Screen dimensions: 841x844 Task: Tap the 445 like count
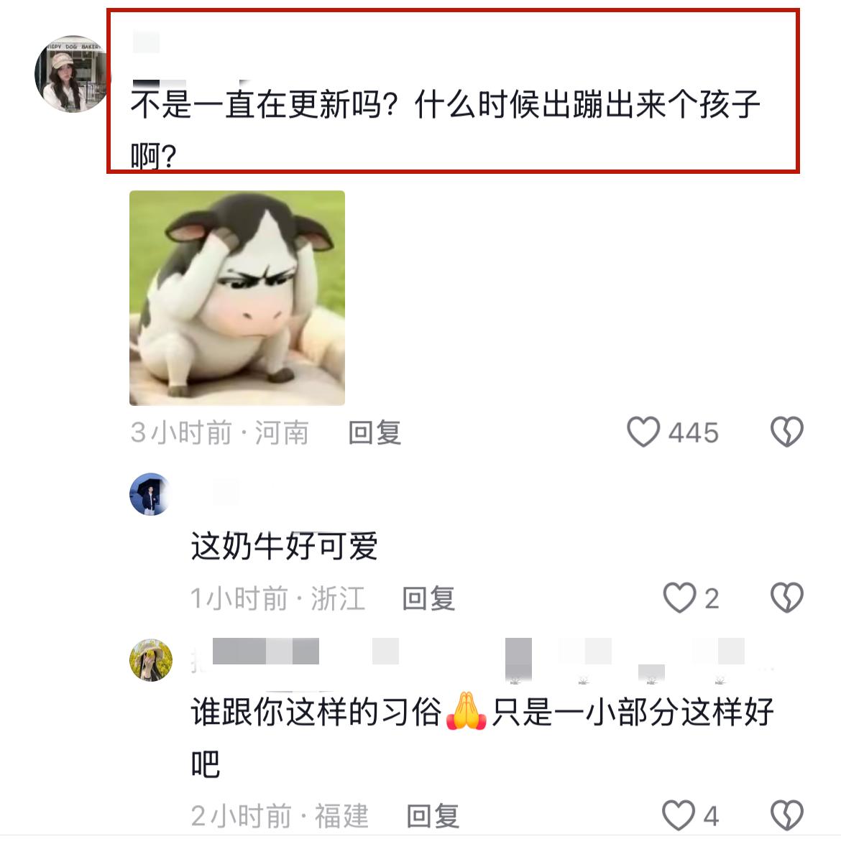pyautogui.click(x=694, y=432)
